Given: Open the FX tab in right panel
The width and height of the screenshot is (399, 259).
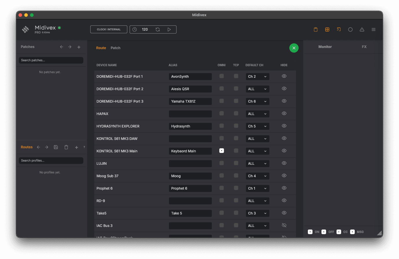Looking at the screenshot, I should (364, 47).
